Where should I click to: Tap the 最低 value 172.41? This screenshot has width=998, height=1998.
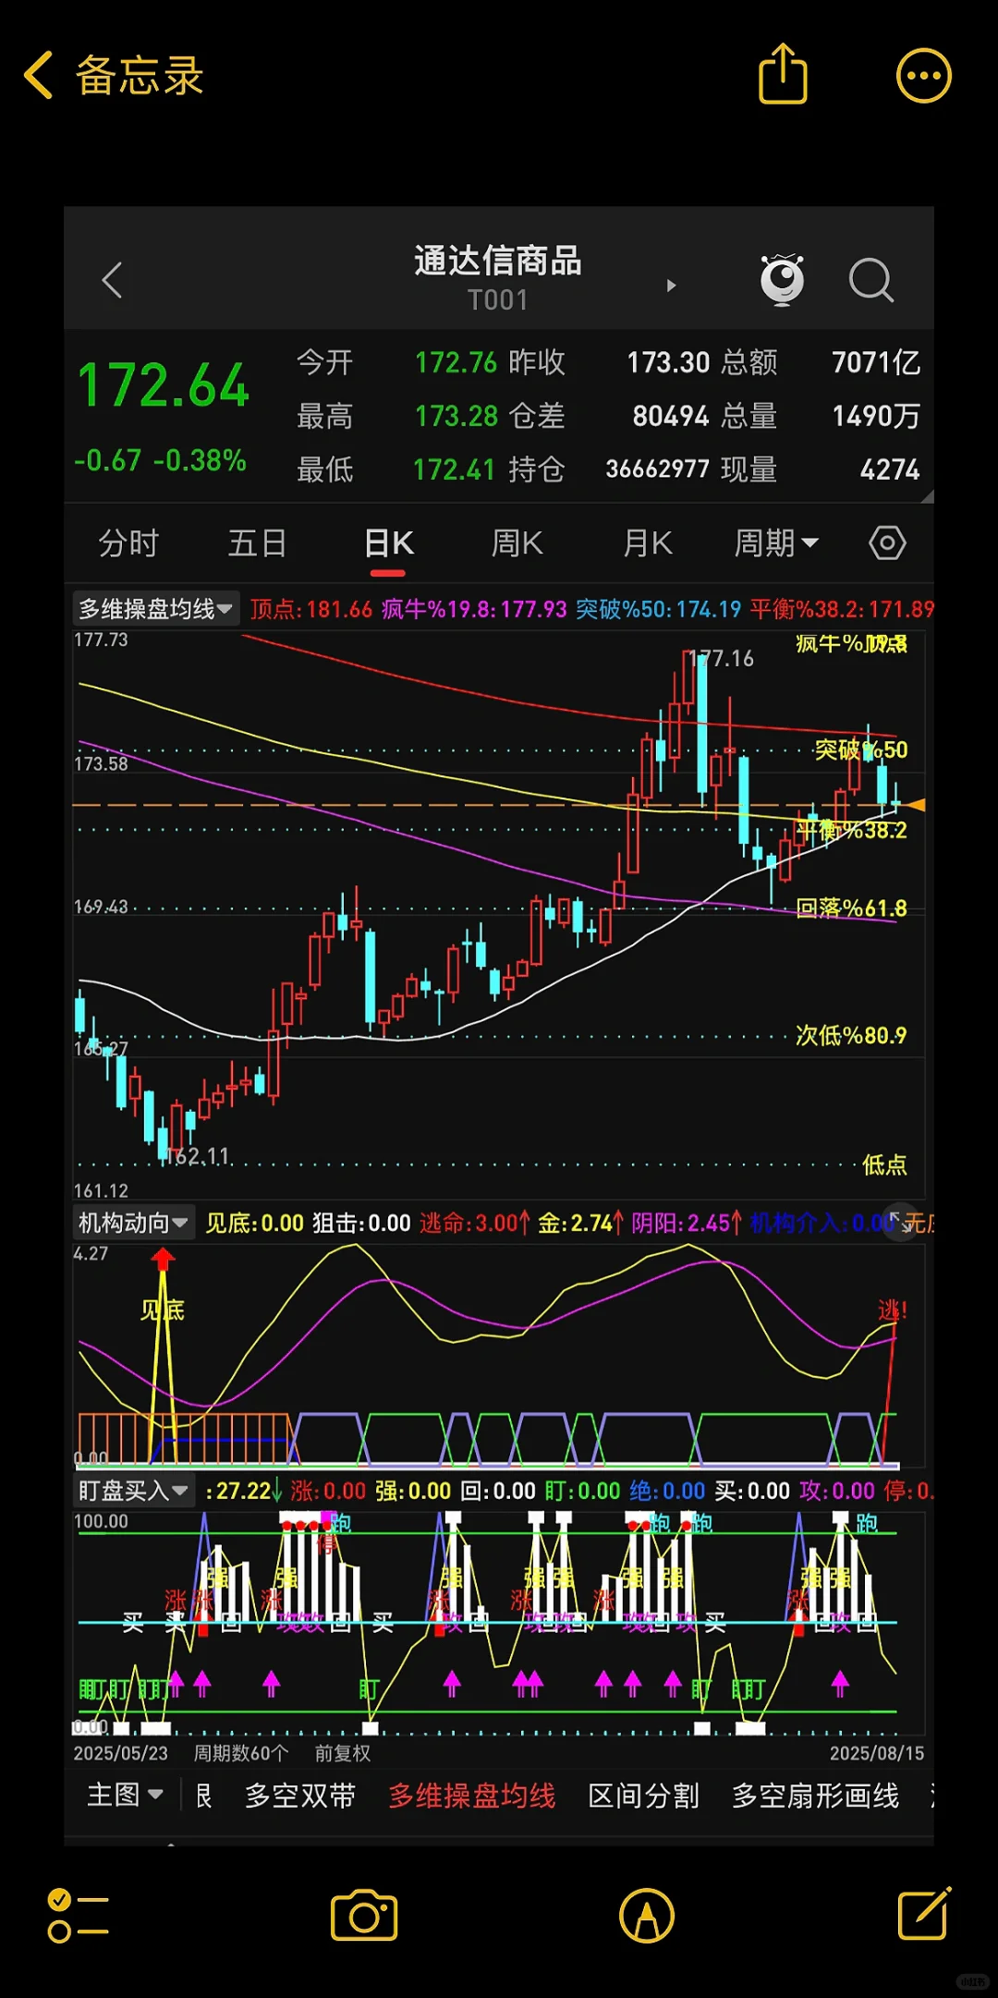pos(455,469)
